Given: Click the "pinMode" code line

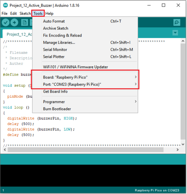Looking at the screenshot, I should coord(19,96).
